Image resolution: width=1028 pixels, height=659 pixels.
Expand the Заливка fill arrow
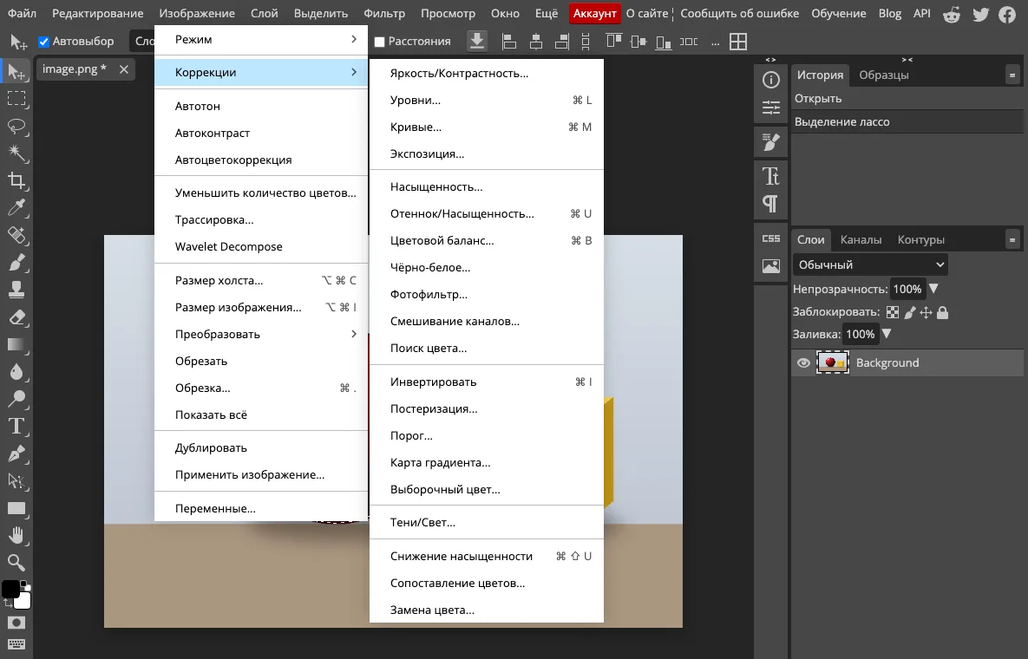[x=887, y=334]
